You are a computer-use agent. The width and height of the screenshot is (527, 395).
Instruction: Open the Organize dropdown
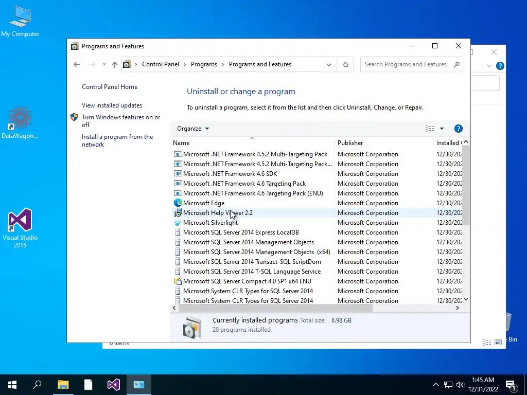tap(193, 129)
